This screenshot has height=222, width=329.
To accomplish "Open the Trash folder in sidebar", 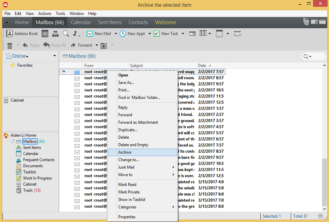I will (28, 190).
